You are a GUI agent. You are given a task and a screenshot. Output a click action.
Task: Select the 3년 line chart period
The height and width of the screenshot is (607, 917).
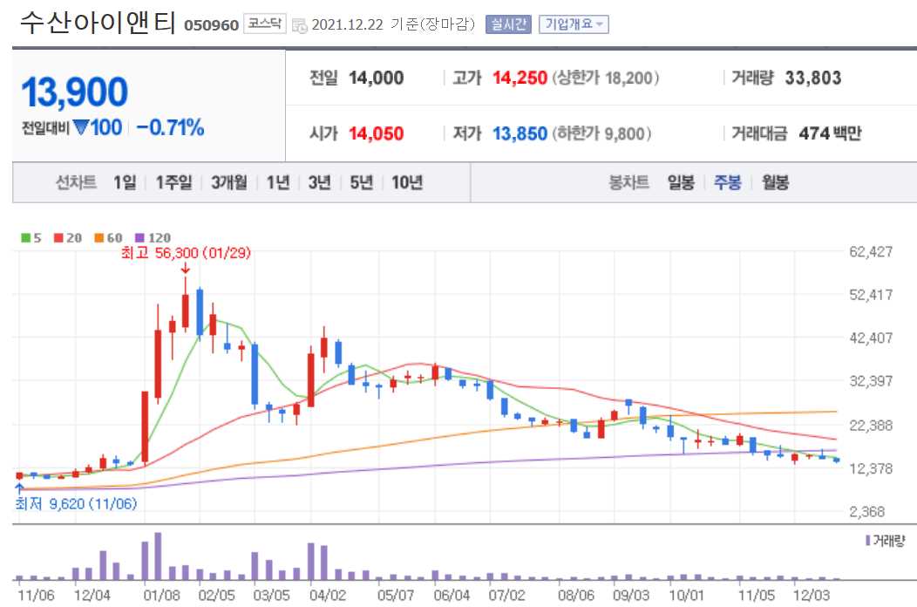(x=319, y=182)
